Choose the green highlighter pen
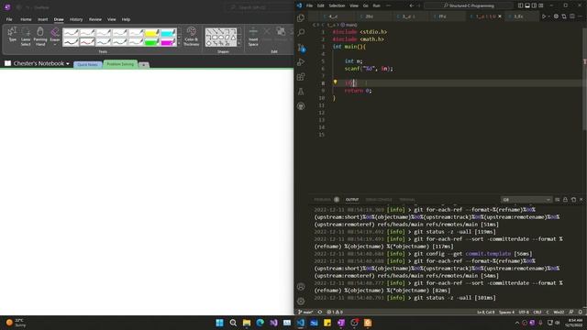Image resolution: width=587 pixels, height=330 pixels. pos(151,42)
